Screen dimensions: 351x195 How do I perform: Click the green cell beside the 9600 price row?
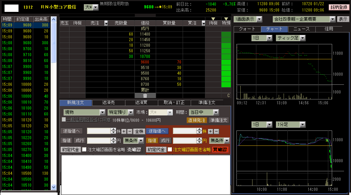(x=226, y=62)
